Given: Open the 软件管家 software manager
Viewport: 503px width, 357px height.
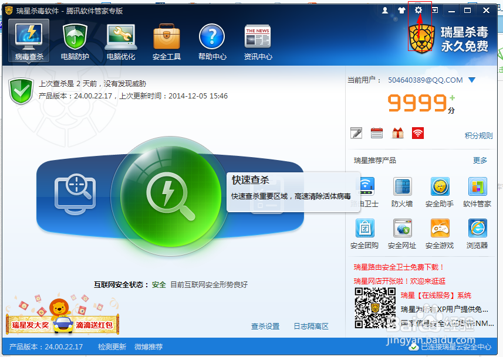Looking at the screenshot, I should click(x=477, y=192).
